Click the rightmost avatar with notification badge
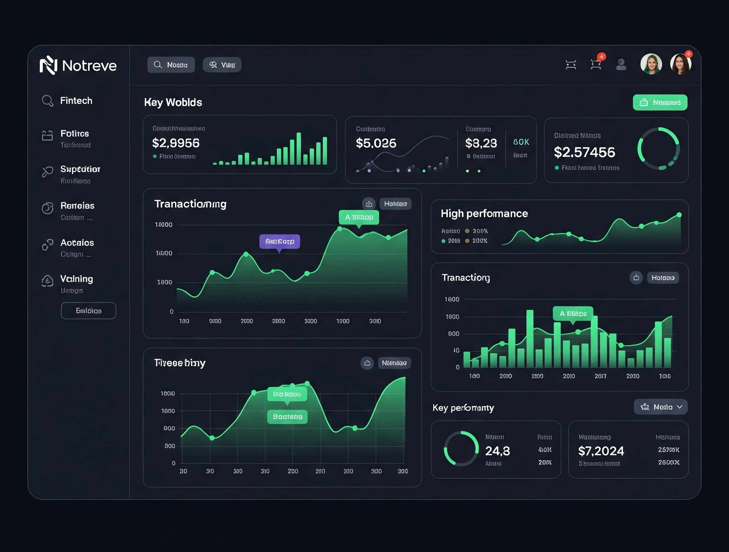 681,64
